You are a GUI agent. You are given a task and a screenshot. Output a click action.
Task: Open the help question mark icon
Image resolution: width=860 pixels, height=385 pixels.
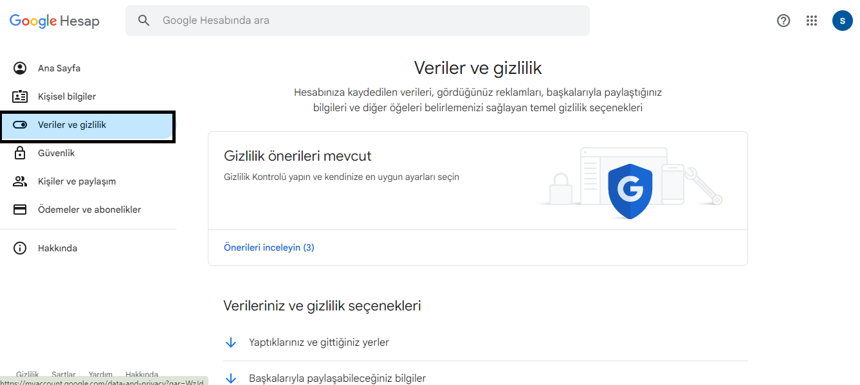(783, 20)
